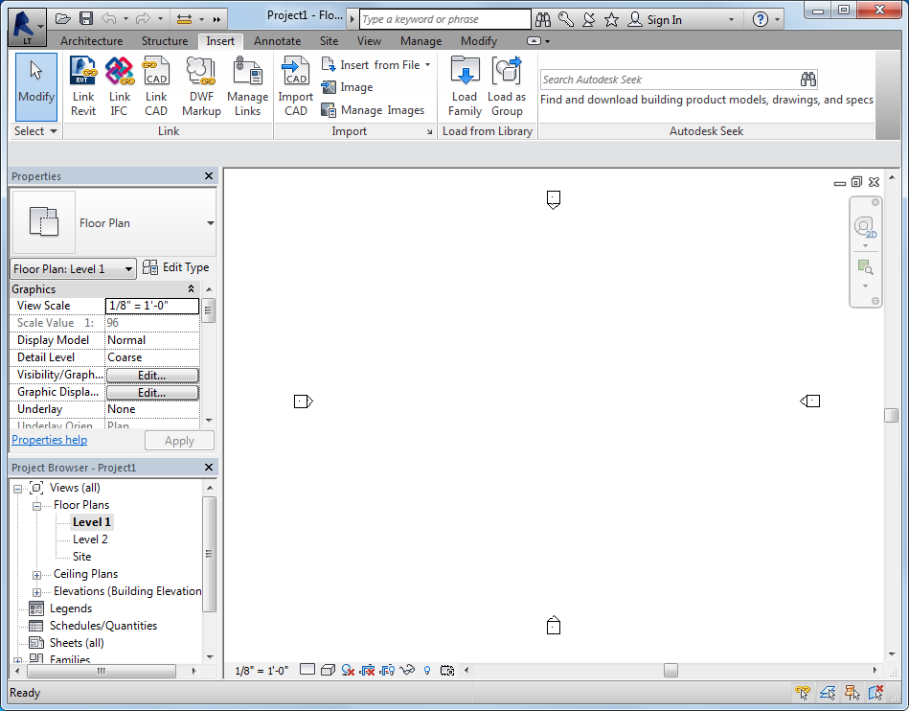
Task: Click the Open folder icon in quick access toolbar
Action: pos(62,19)
